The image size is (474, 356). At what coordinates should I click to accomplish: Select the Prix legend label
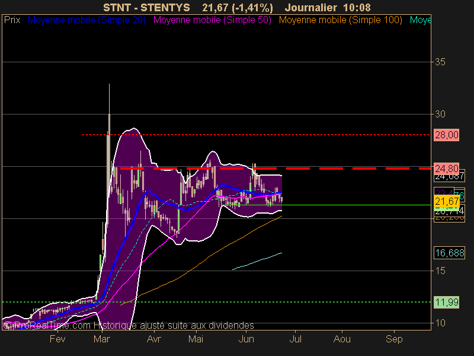coord(12,20)
